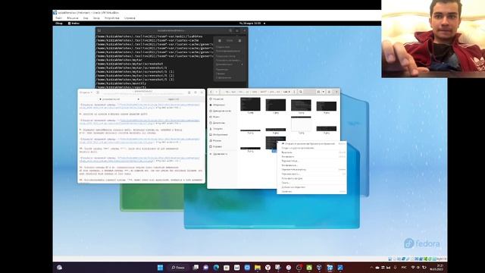
Task: Choose Копировать in context menu
Action: pyautogui.click(x=311, y=157)
